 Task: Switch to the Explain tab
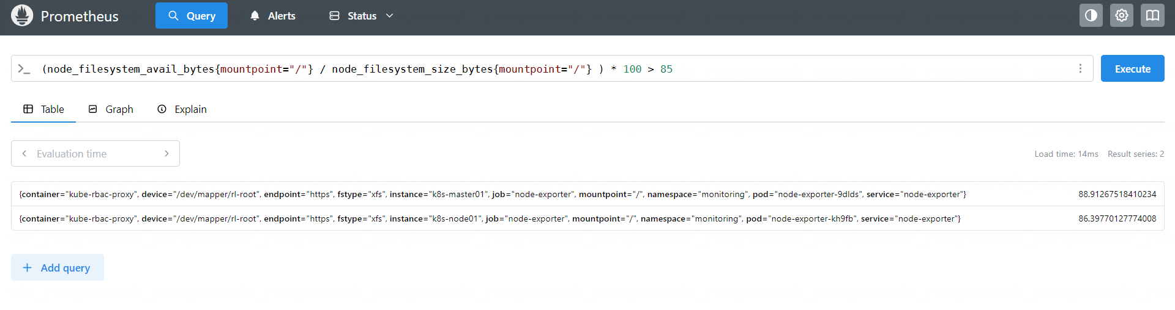[x=182, y=109]
